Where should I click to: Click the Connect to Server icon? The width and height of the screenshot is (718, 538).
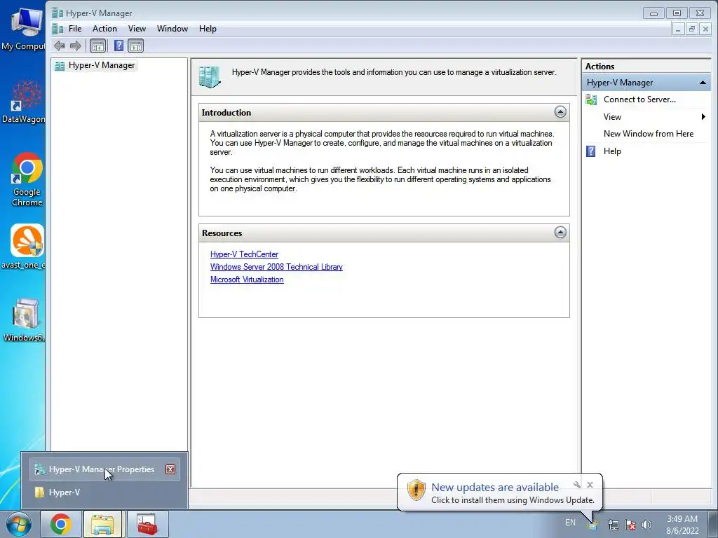click(591, 99)
